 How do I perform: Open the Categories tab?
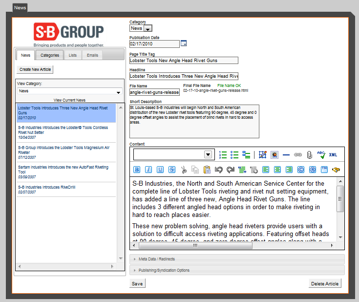(x=50, y=55)
